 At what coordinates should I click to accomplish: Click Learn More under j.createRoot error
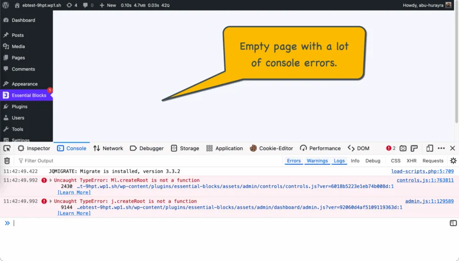pos(74,214)
